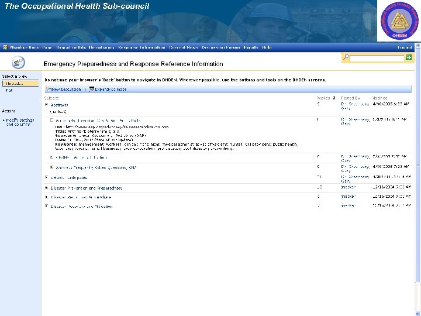
Task: Click the Emergency Preparedness and Response page title
Action: pos(133,64)
